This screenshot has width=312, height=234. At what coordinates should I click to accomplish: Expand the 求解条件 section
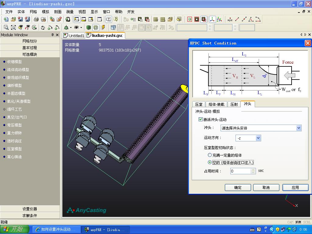(x=30, y=215)
